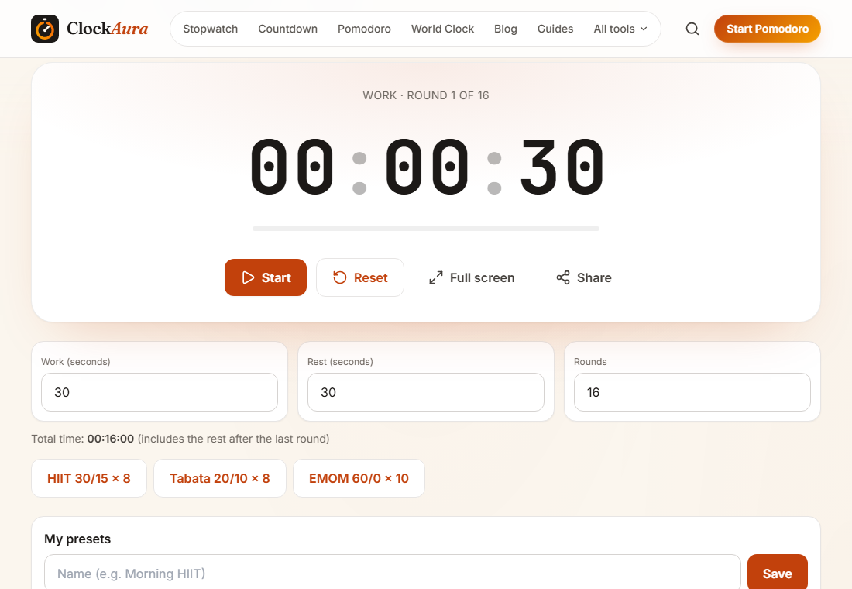
Task: Click the ClockAura stopwatch logo icon
Action: tap(45, 29)
